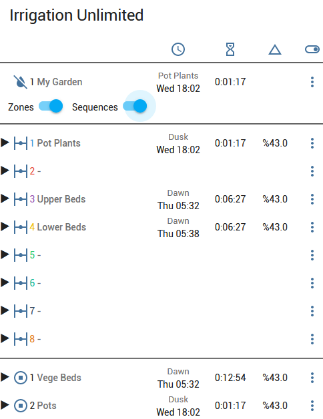This screenshot has width=323, height=419.
Task: Open the three-dot menu for Upper Beds
Action: click(x=312, y=199)
